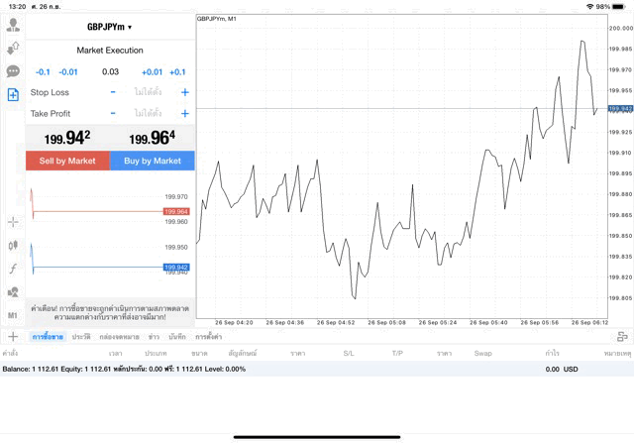
Task: Open the chat messages icon
Action: pyautogui.click(x=13, y=71)
